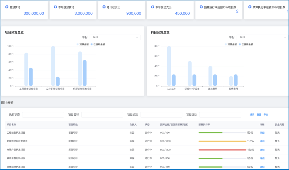Open the 年份 dropdown in 项目预算总览
Screen dimensions: 289x170
[115, 37]
